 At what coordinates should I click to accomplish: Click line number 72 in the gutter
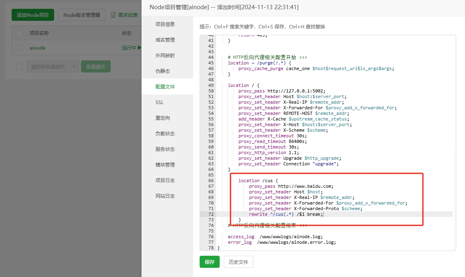point(211,214)
